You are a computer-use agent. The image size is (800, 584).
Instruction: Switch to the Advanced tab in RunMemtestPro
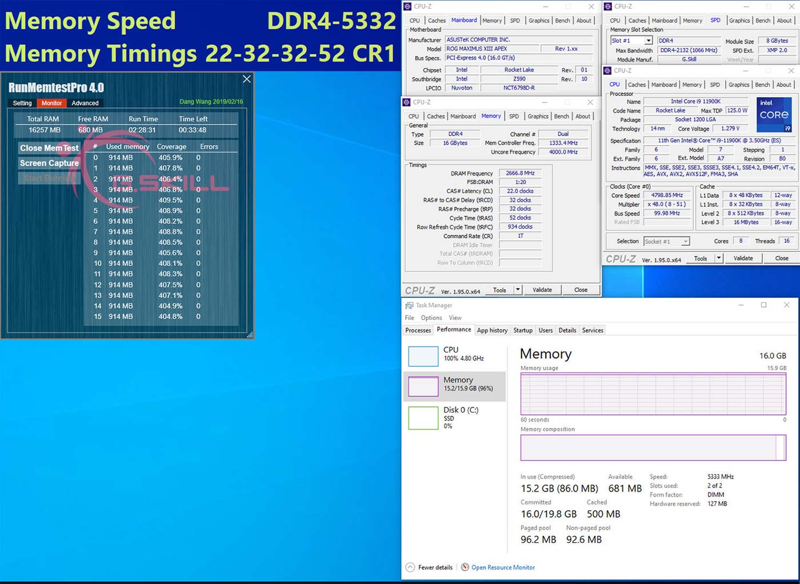(85, 103)
